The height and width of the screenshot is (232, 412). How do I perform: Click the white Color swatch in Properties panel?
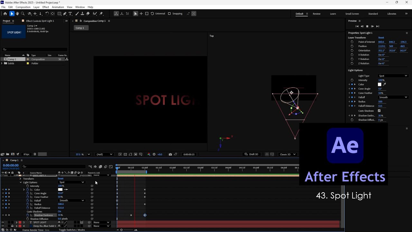(379, 84)
